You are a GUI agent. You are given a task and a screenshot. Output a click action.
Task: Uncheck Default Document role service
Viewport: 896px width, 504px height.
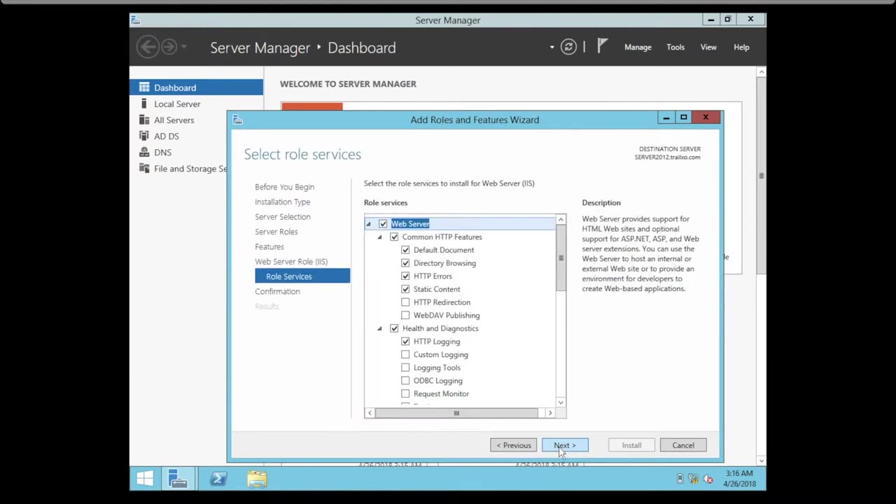[x=405, y=250]
